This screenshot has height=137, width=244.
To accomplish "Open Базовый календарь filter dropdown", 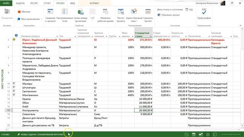I will pos(231,37).
